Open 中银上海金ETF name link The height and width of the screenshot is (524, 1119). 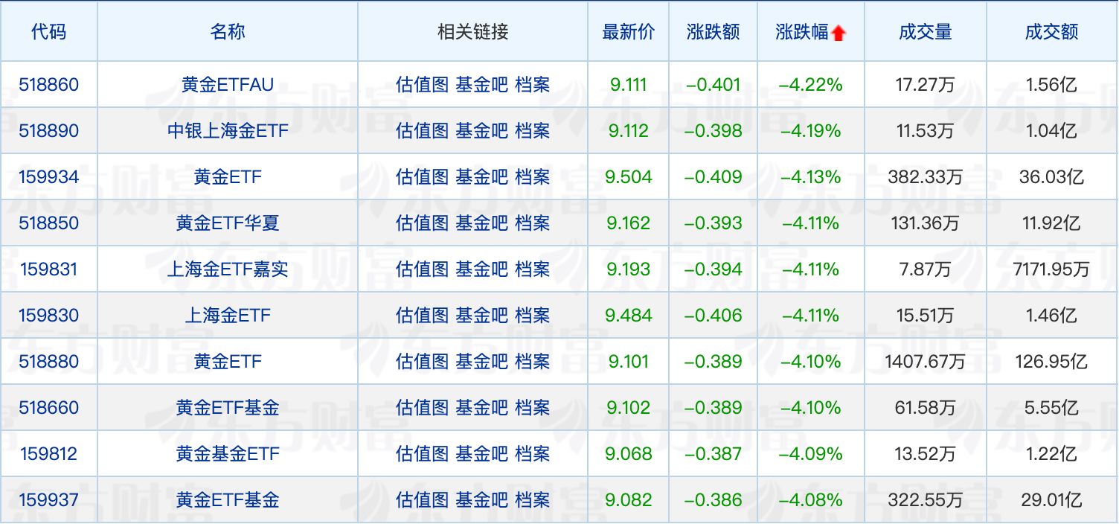[x=227, y=131]
